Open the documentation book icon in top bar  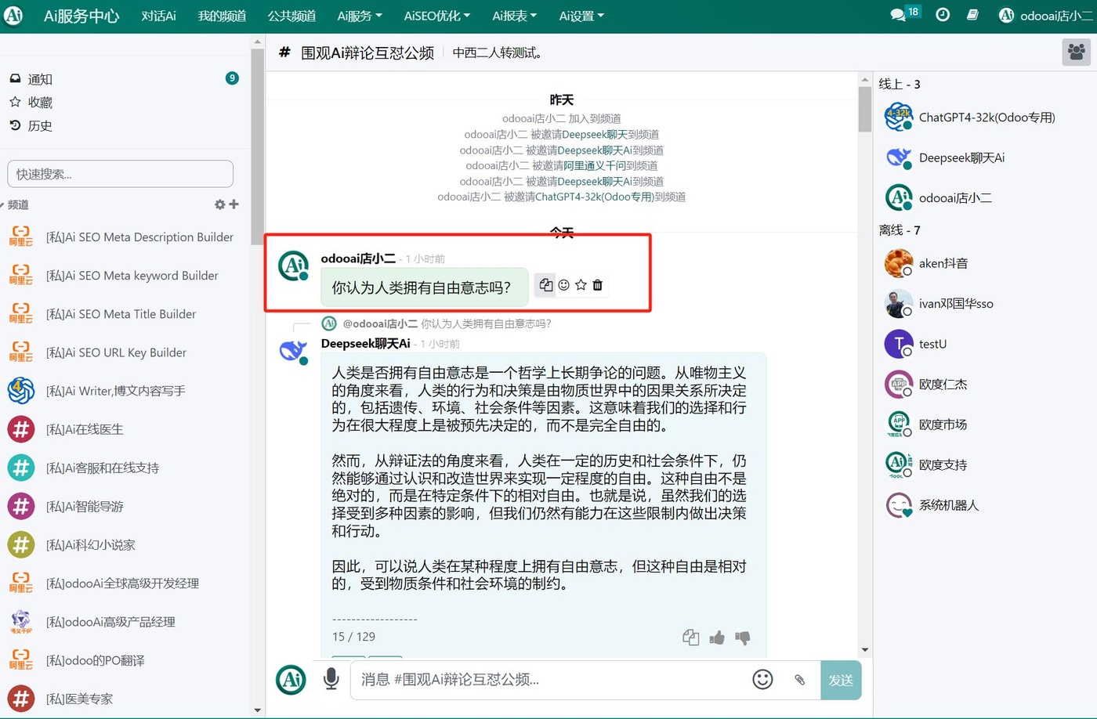(x=972, y=14)
